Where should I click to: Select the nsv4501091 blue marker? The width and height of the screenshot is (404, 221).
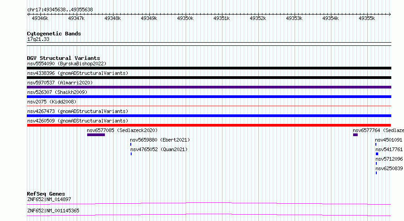(x=376, y=144)
